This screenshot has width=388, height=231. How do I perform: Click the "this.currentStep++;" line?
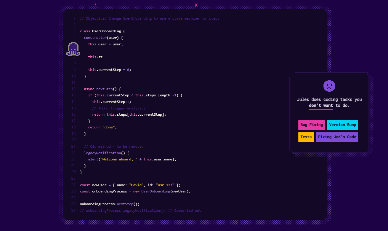(x=112, y=102)
